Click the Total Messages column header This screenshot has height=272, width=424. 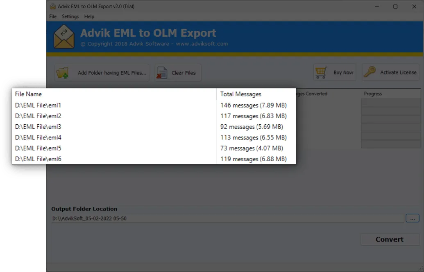pos(240,94)
